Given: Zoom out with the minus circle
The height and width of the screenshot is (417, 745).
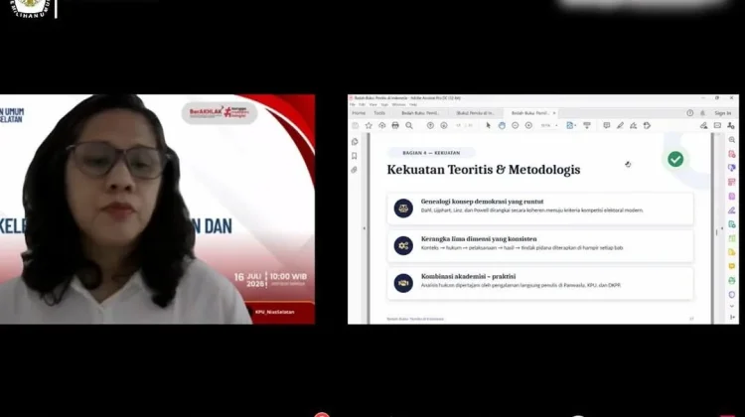Looking at the screenshot, I should click(515, 125).
